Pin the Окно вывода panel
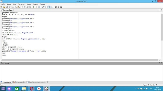 pos(160,63)
